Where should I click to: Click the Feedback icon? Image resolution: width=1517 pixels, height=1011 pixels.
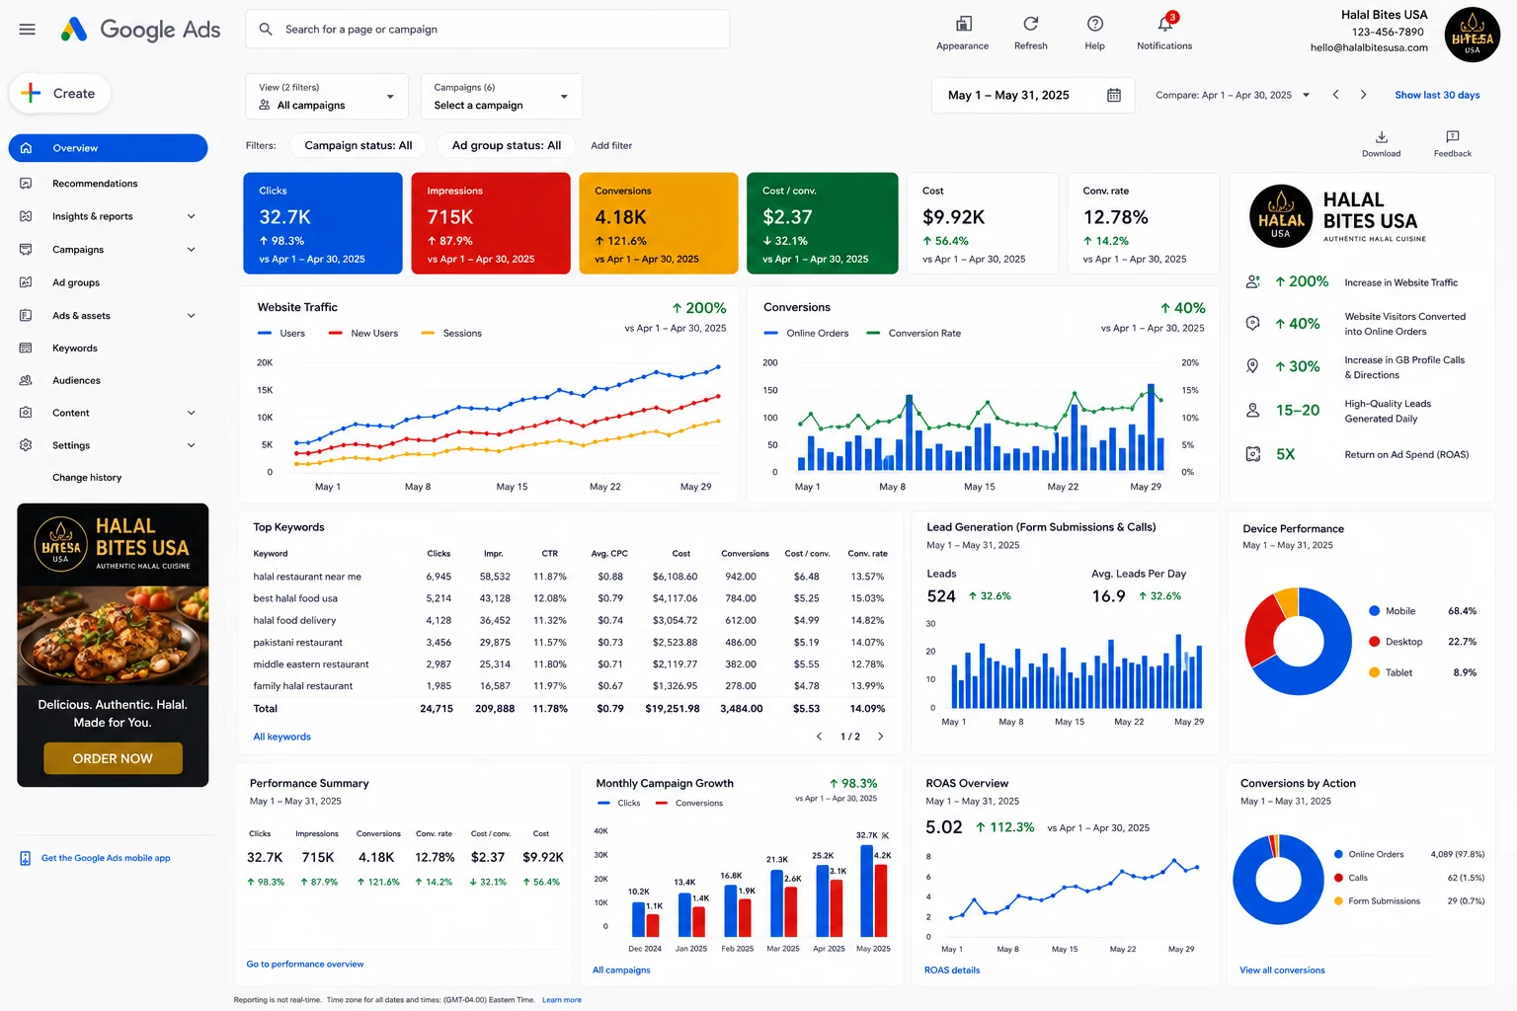pos(1452,137)
